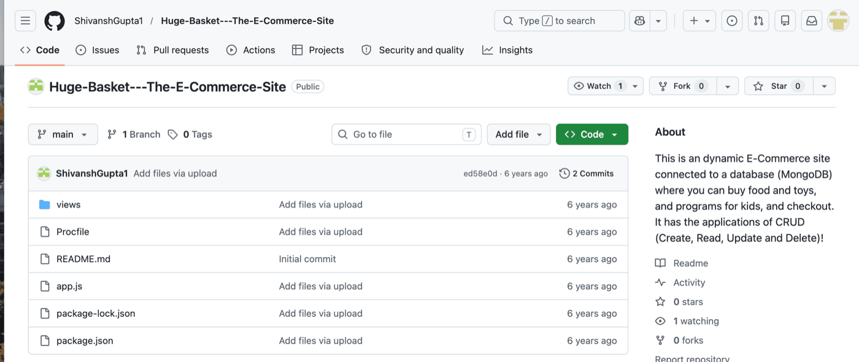This screenshot has width=859, height=362.
Task: Open the Add file dropdown
Action: pos(518,134)
